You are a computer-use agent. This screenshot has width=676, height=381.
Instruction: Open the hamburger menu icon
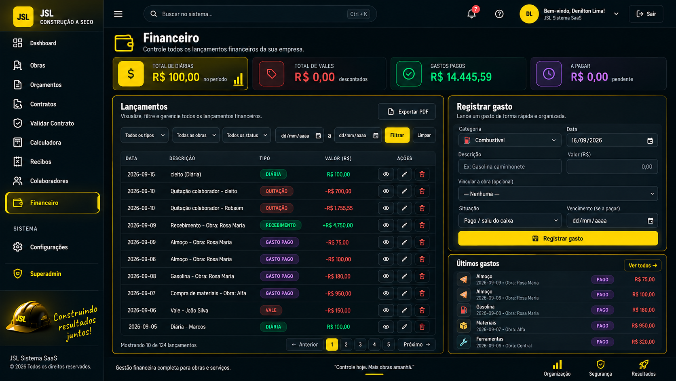coord(118,14)
